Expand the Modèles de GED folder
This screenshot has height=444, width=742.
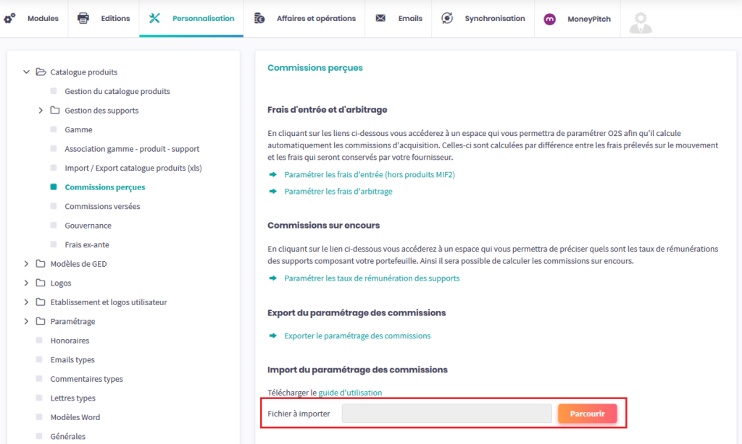pos(27,264)
